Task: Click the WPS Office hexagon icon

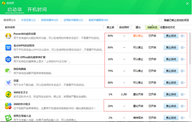Action: tap(8, 59)
